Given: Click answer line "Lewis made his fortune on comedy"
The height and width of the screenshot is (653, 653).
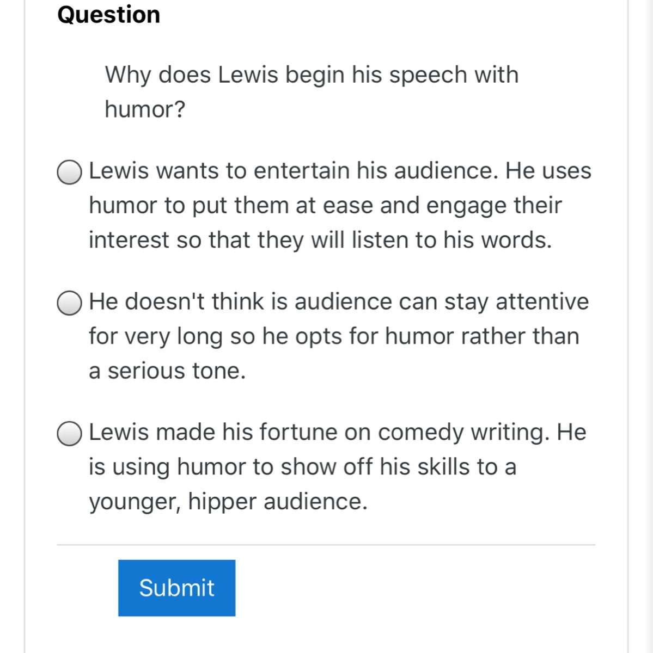Looking at the screenshot, I should tap(338, 432).
